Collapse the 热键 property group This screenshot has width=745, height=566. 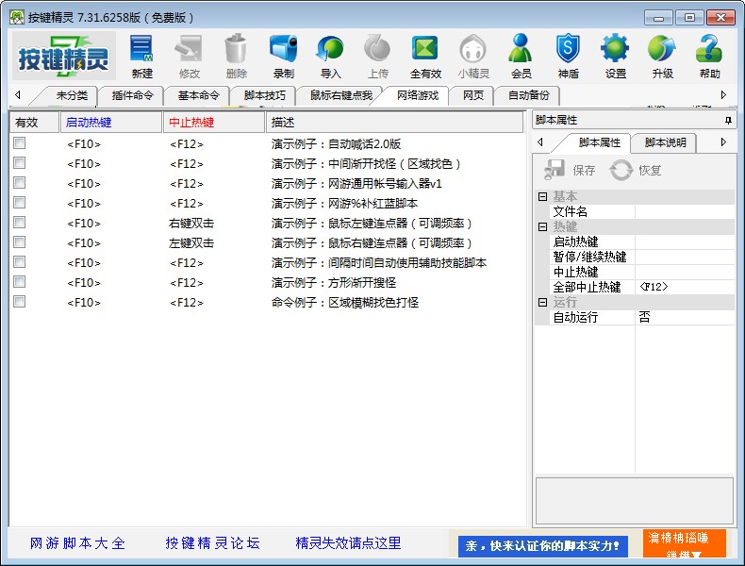pos(542,226)
